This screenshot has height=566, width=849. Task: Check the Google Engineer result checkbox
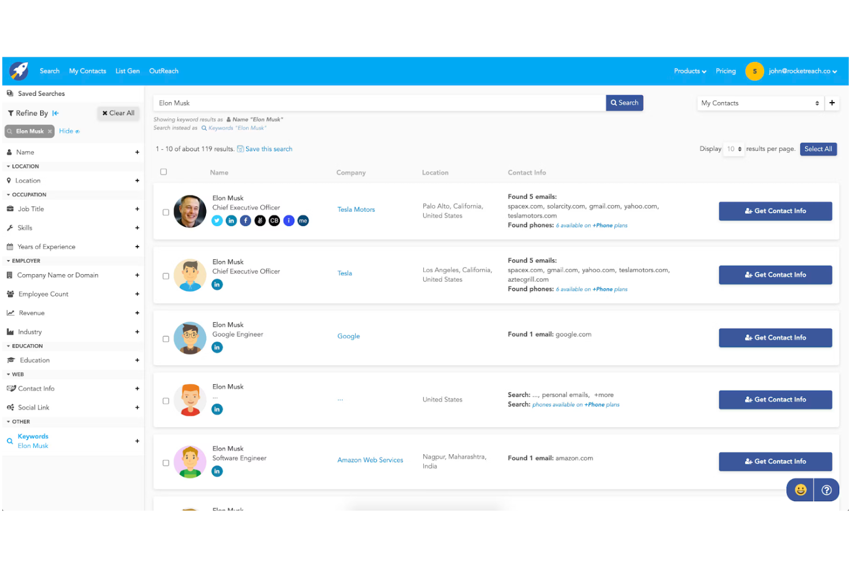pyautogui.click(x=166, y=339)
